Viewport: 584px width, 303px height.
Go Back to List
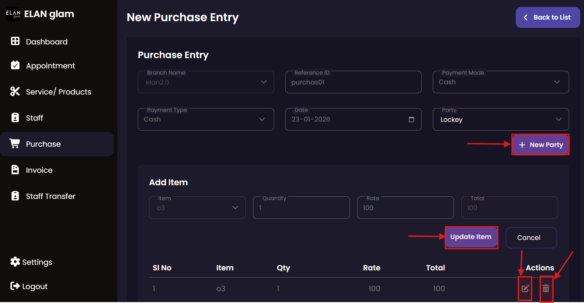[547, 17]
